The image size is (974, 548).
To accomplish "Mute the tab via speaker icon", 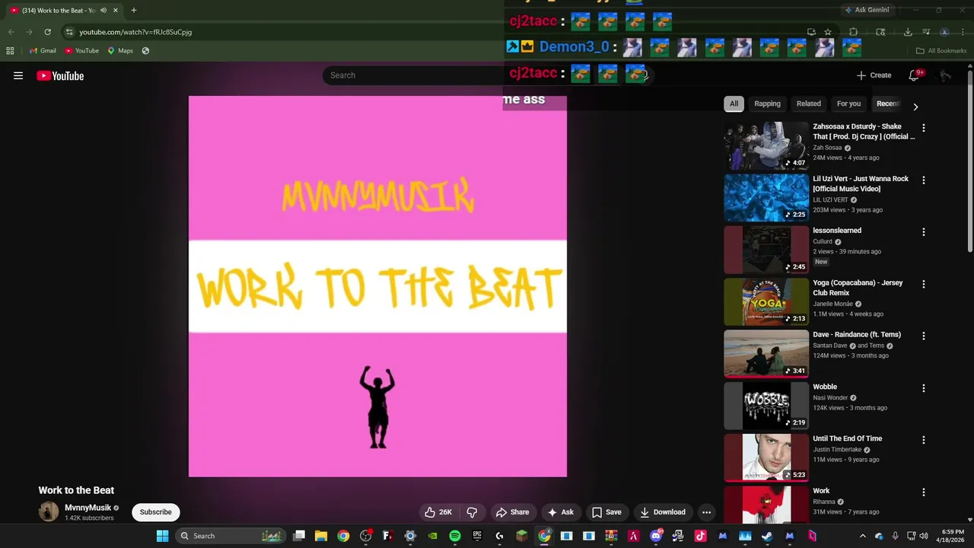I will (103, 11).
